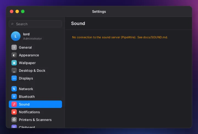Close the Settings window

coord(12,12)
